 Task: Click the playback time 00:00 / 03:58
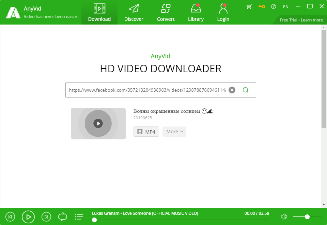click(x=257, y=213)
